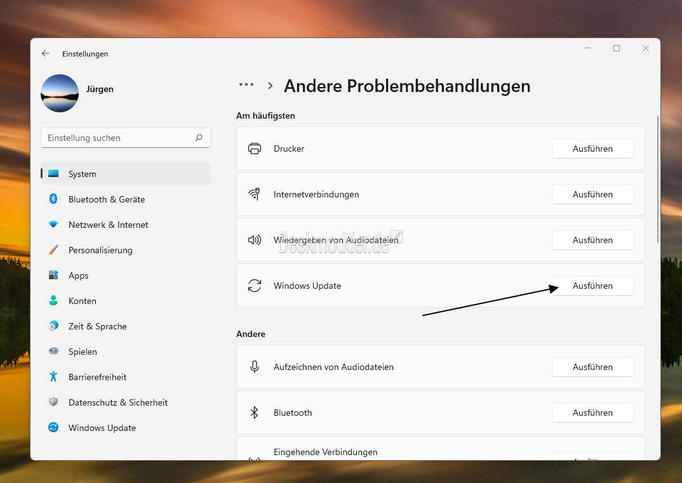Click the Windows Update row label in list
This screenshot has width=682, height=483.
tap(307, 286)
